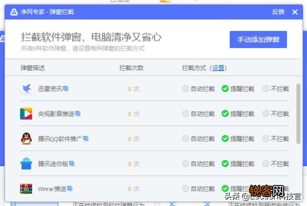The image size is (307, 206).
Task: Open popup preview icon next to 腾讯QQ软件推广
Action: point(86,138)
